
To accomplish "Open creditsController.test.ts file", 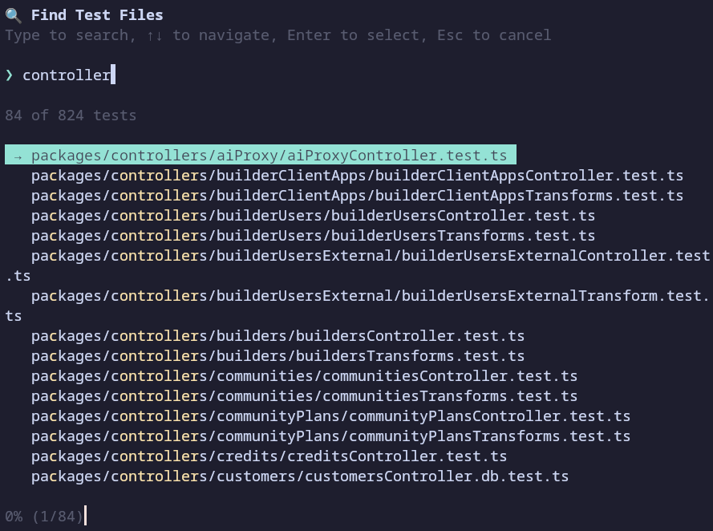I will [x=269, y=456].
